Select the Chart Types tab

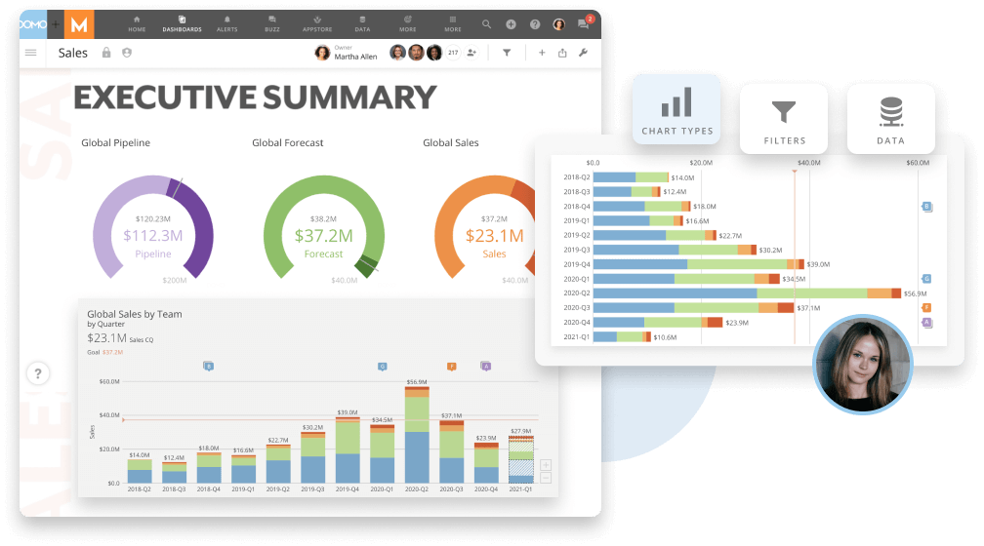click(x=676, y=109)
